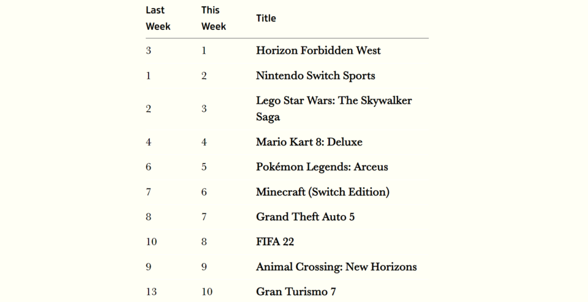Click the FIFA 22 title
Viewport: 588px width, 302px height.
click(275, 241)
